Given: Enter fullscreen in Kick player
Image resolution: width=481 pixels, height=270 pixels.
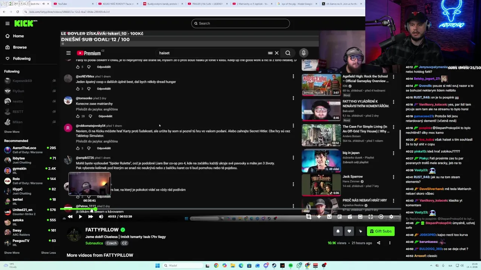Looking at the screenshot, I should coord(371,217).
